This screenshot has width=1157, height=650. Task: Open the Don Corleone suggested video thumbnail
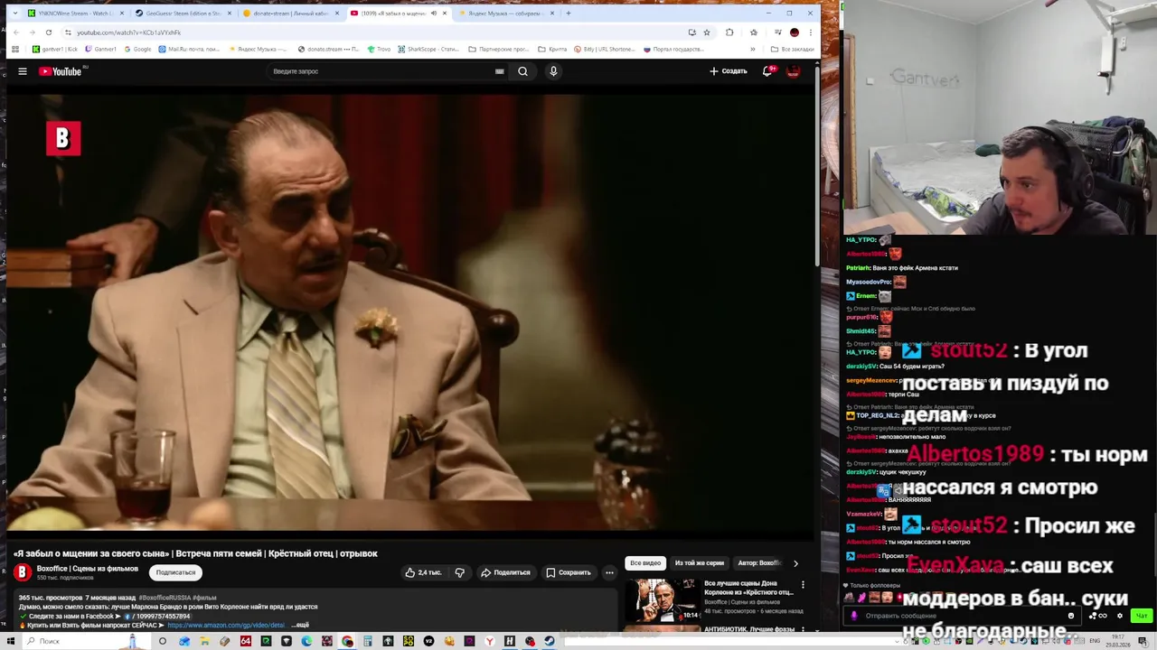coord(663,599)
